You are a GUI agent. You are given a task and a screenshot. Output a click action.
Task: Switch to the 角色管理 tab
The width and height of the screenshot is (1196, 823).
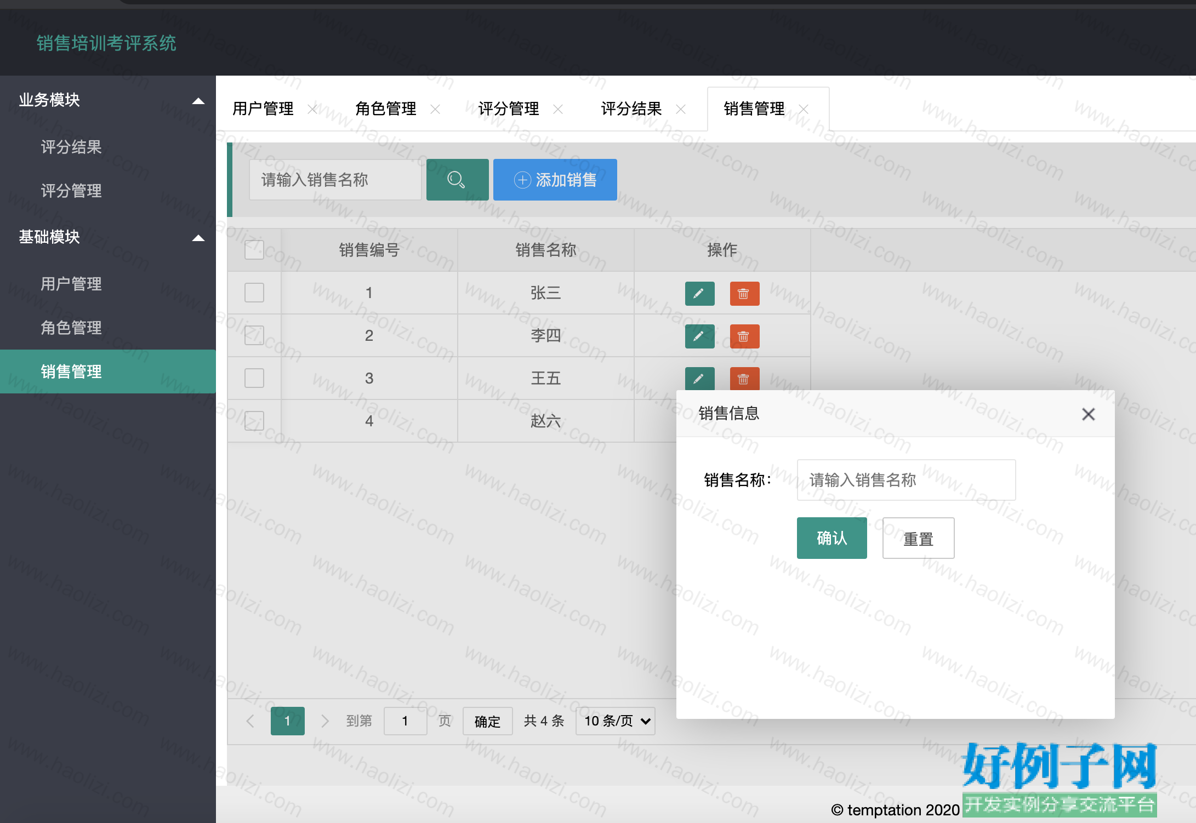coord(386,109)
